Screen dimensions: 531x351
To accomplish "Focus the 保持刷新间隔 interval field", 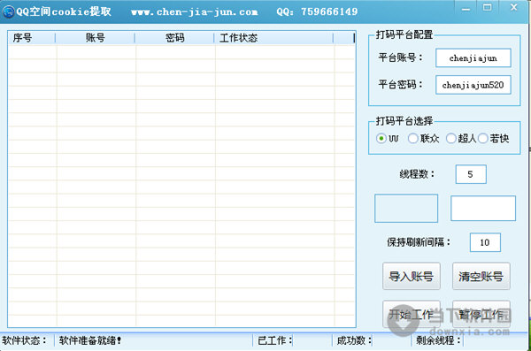I will coord(485,242).
